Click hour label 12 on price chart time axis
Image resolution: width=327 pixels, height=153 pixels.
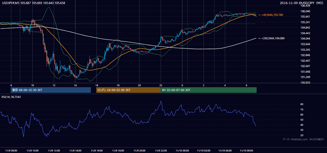54,85
